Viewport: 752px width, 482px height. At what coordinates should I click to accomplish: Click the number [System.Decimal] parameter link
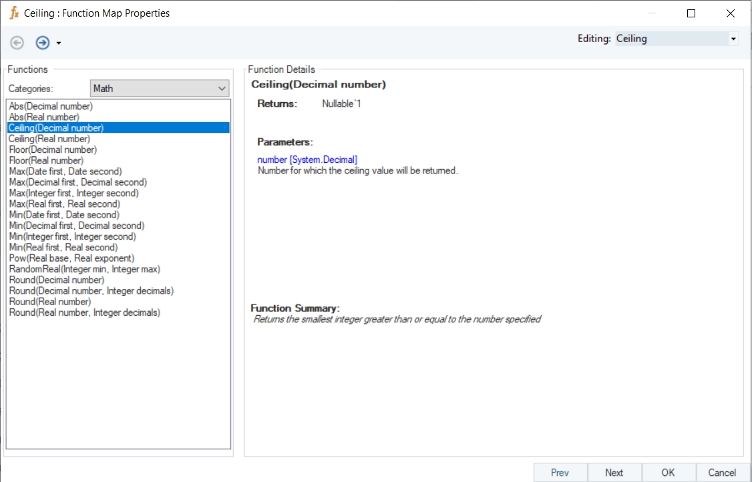tap(307, 160)
